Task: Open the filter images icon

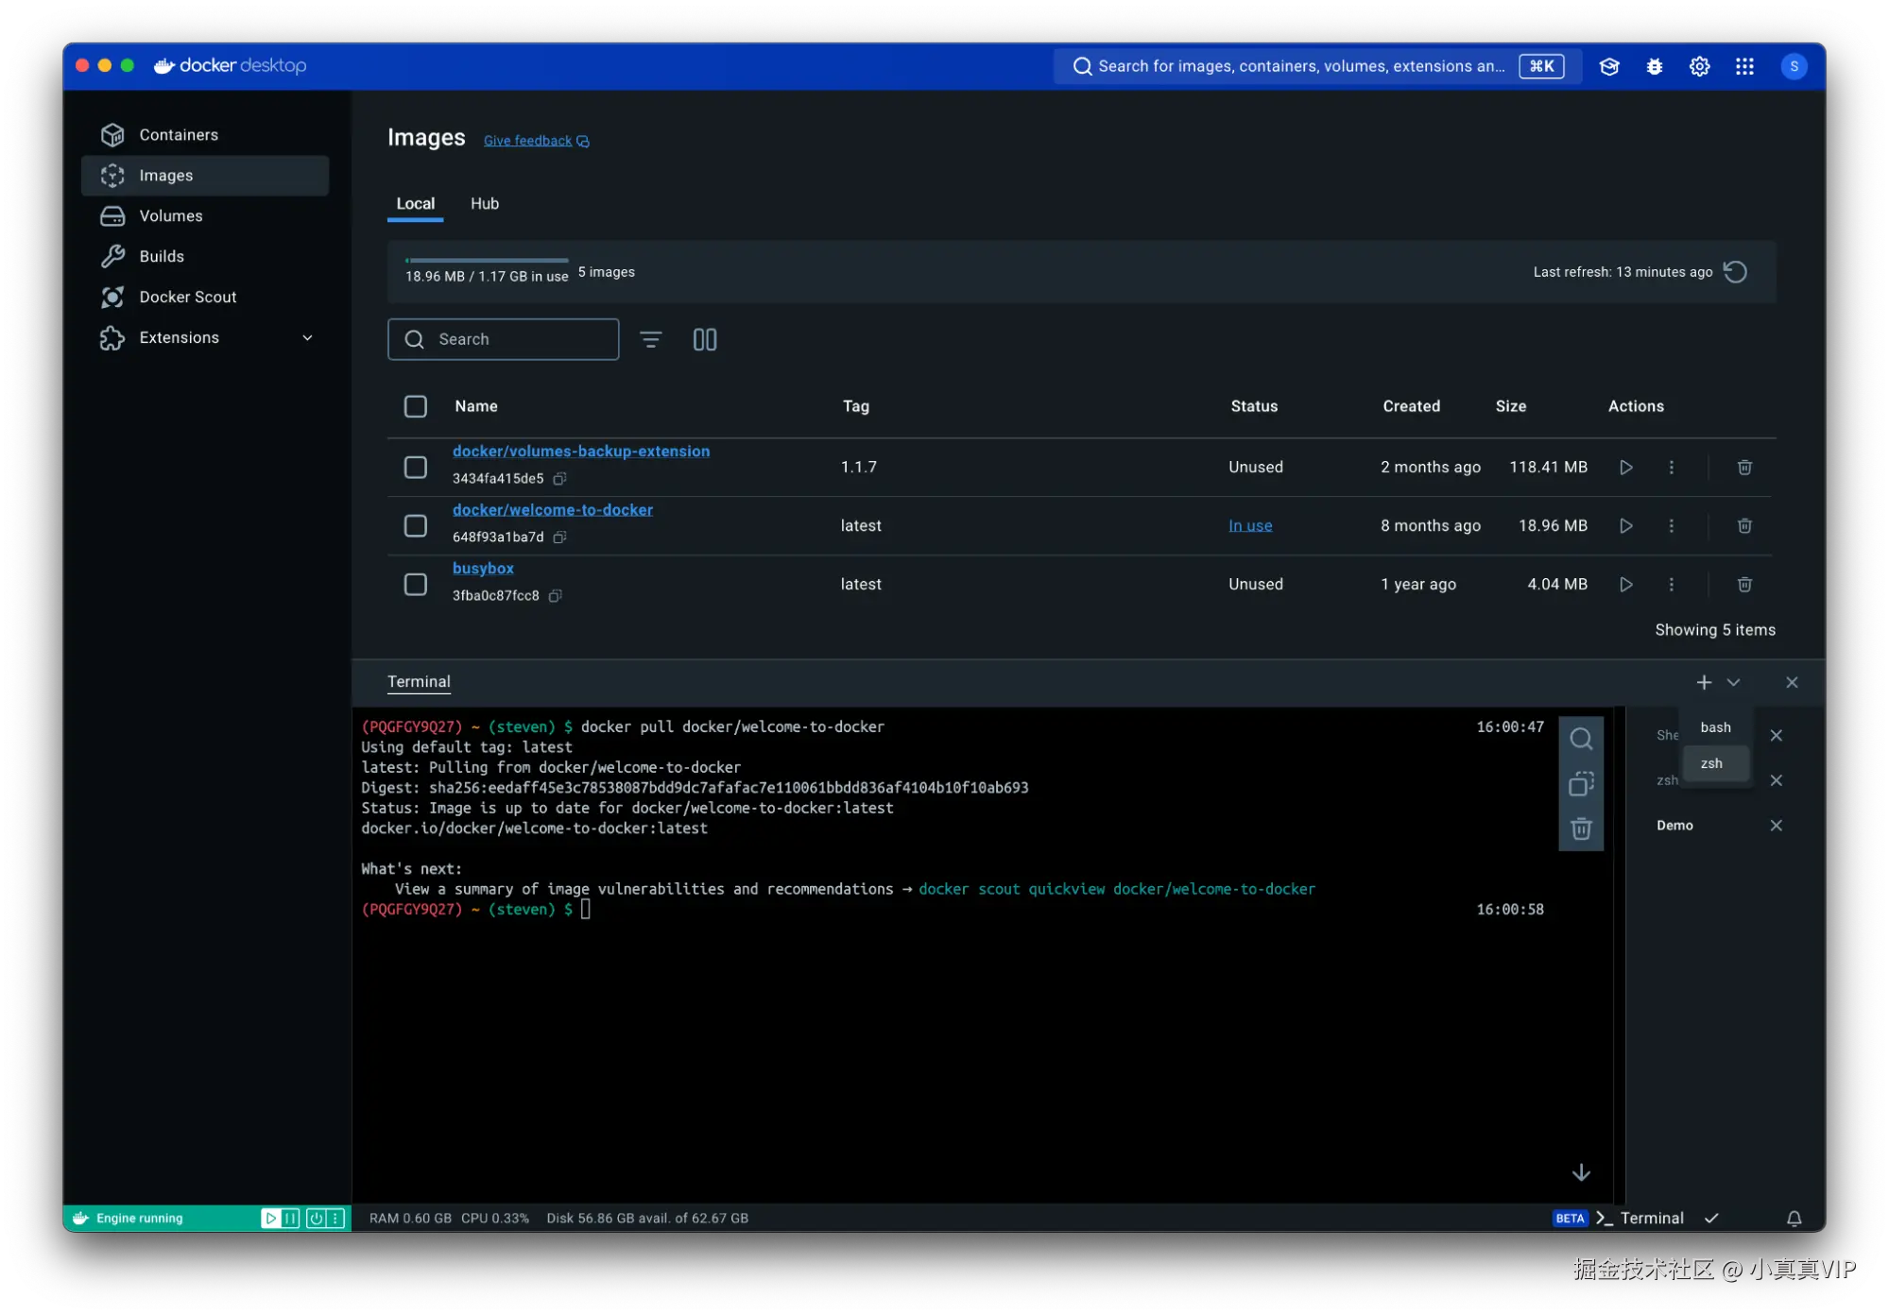Action: [x=650, y=339]
